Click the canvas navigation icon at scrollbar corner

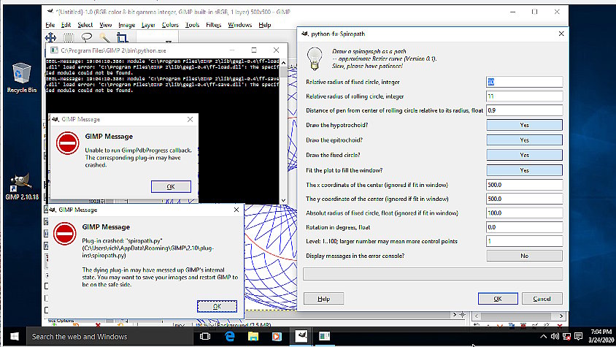[463, 315]
